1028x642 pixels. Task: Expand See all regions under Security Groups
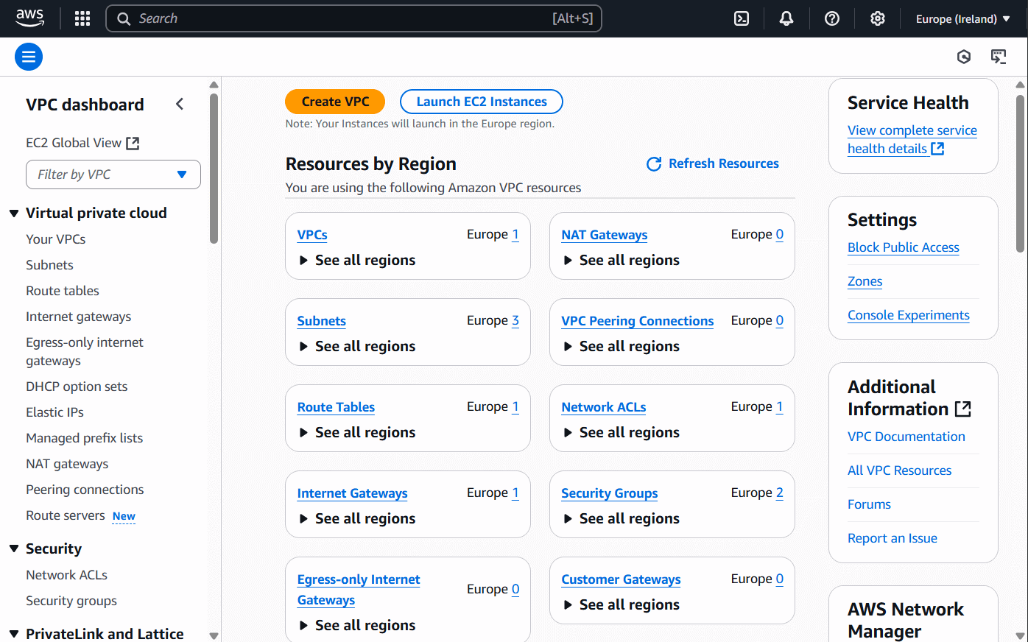pyautogui.click(x=622, y=518)
